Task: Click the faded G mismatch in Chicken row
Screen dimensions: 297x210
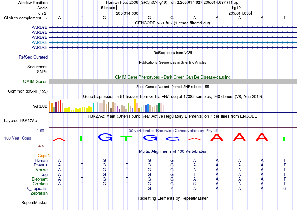Action: click(194, 184)
